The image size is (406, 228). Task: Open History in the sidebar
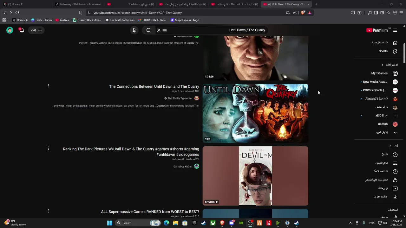coord(390,155)
